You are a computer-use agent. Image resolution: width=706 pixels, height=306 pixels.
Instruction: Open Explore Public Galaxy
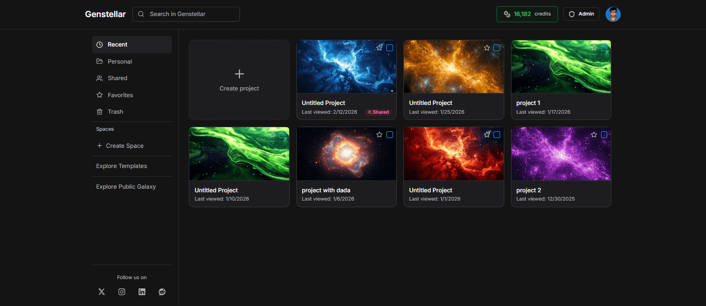tap(126, 187)
